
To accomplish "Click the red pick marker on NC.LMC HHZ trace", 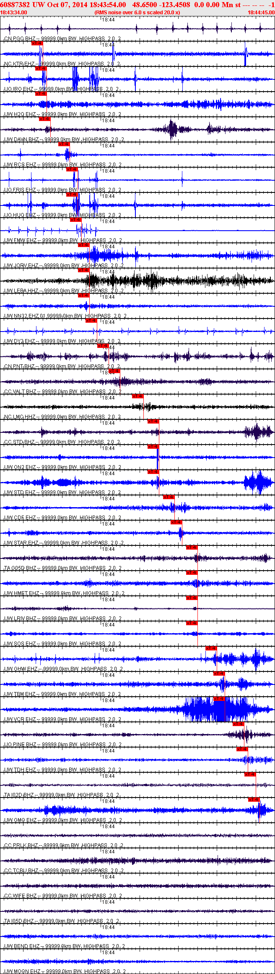I will 138,396.
